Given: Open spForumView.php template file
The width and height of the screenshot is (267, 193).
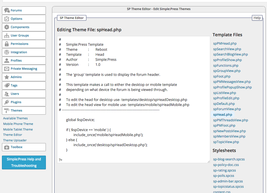Looking at the screenshot, I should pos(227,109).
